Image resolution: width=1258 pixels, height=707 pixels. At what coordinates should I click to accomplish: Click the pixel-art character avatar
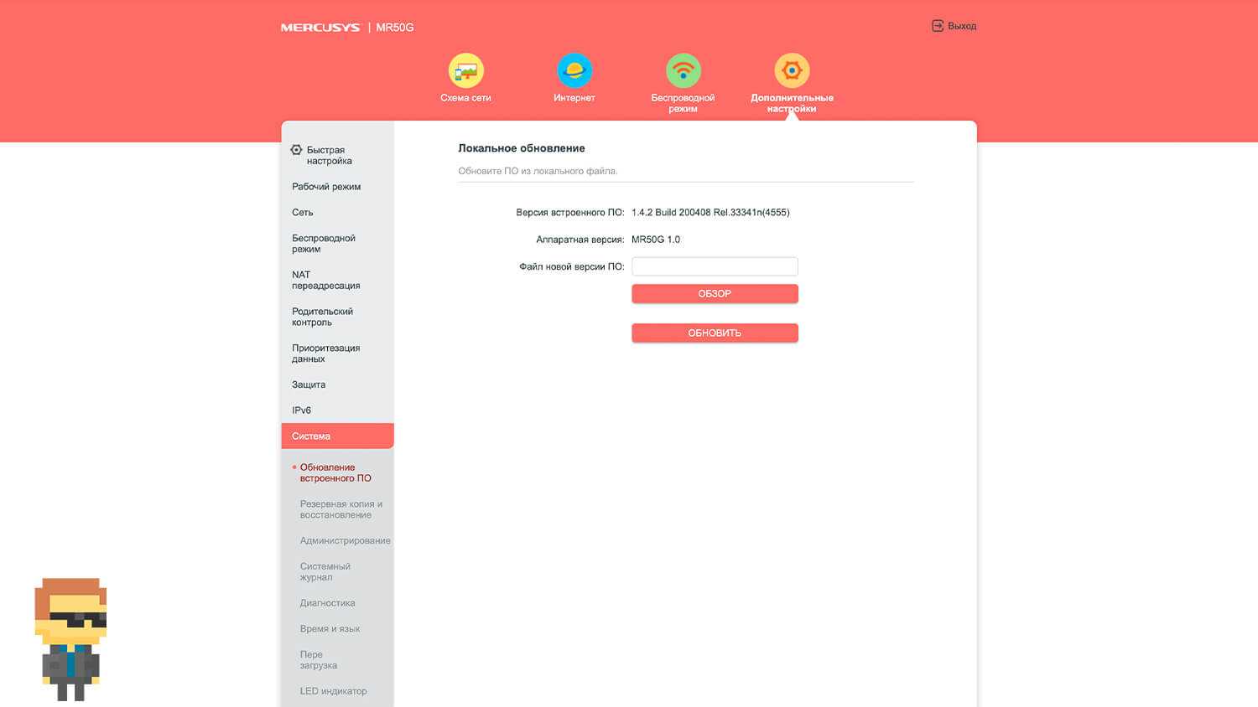pyautogui.click(x=70, y=638)
